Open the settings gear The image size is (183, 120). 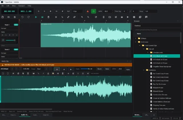click(134, 17)
